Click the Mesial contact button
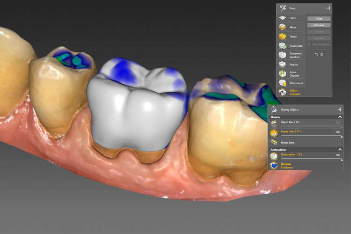This screenshot has height=234, width=351. tap(319, 31)
